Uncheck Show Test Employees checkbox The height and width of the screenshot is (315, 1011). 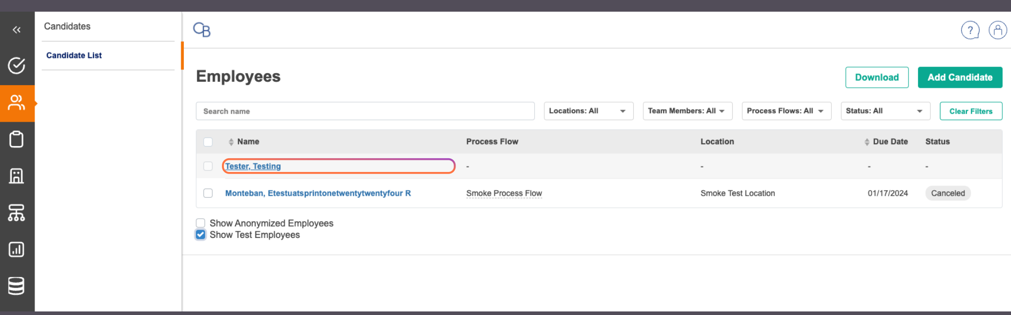click(201, 235)
